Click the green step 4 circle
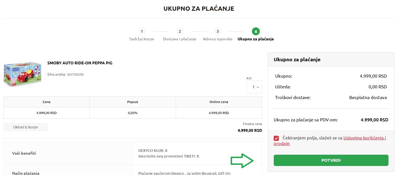395x175 pixels. tap(256, 31)
